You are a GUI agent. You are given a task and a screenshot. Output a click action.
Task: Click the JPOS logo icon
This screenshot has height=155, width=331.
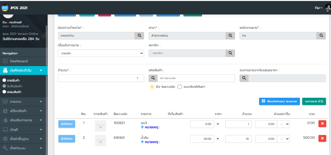pos(5,8)
